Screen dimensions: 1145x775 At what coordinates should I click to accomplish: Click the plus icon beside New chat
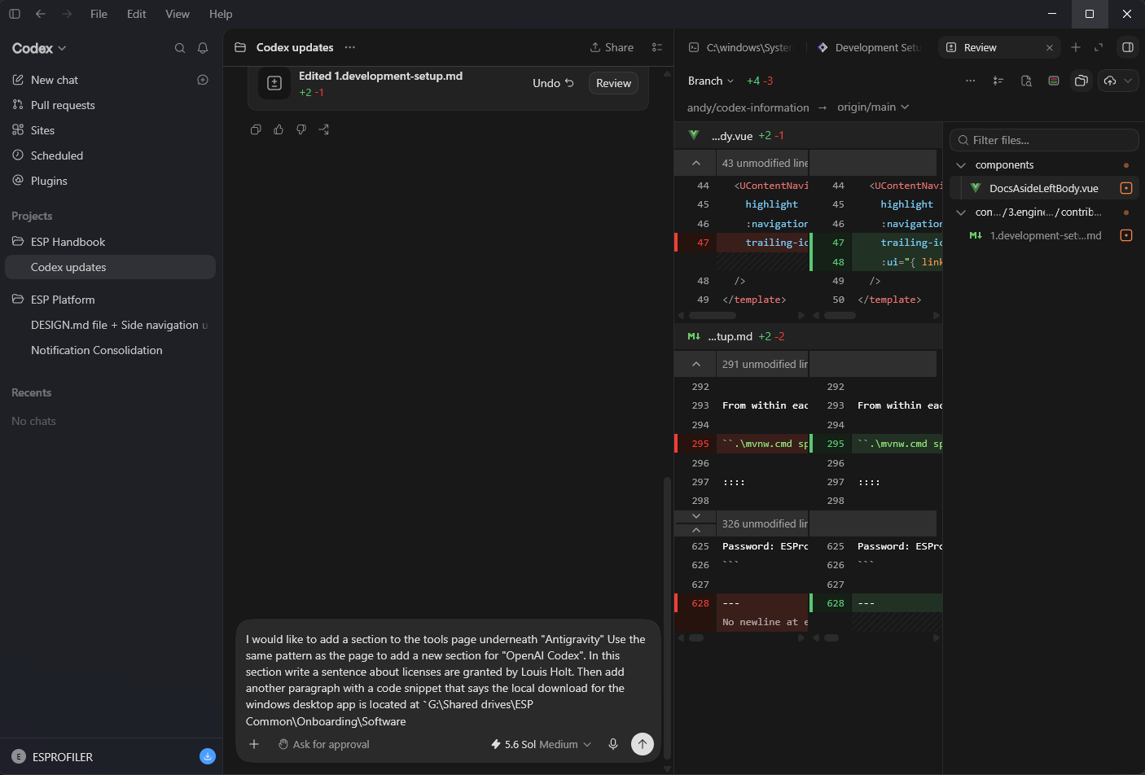[203, 80]
